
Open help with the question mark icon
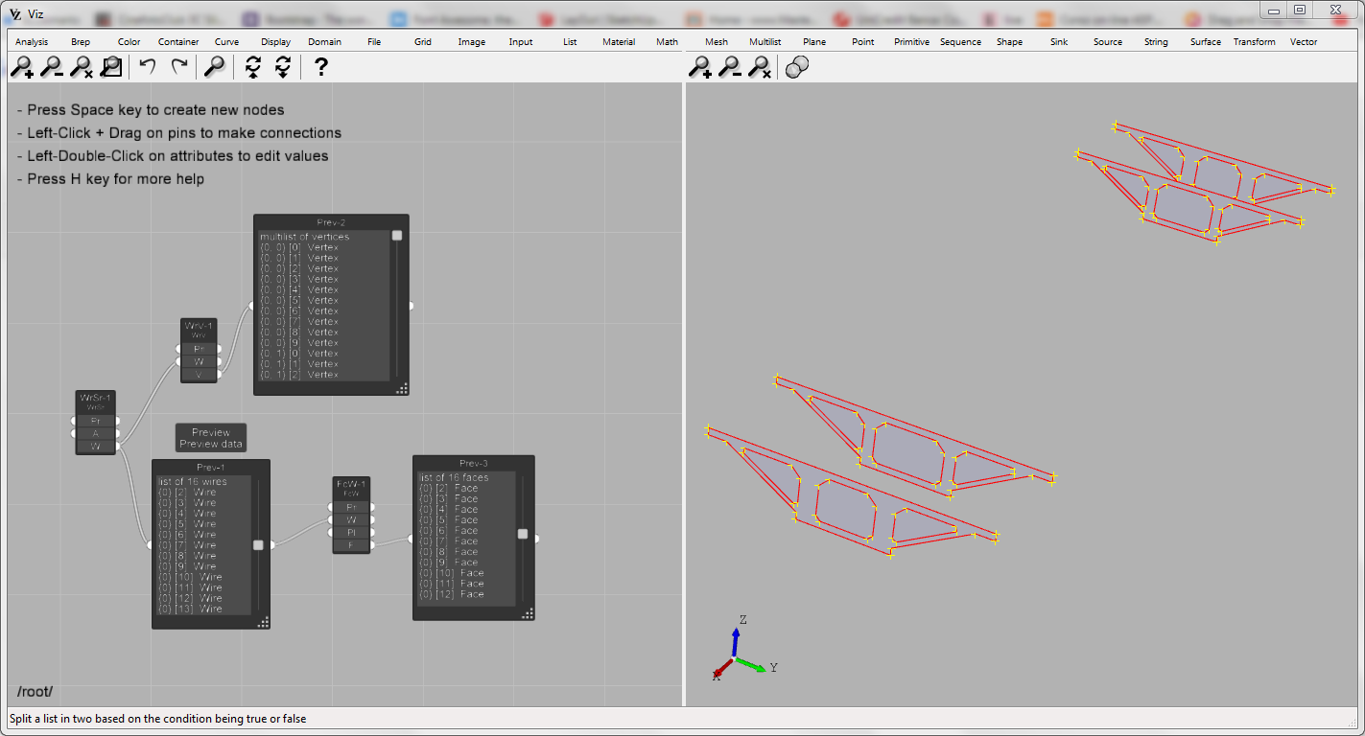click(321, 67)
